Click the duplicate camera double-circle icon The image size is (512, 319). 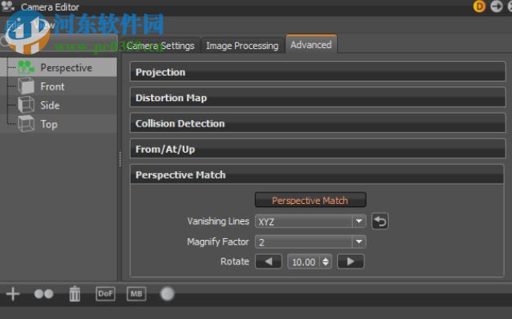43,294
